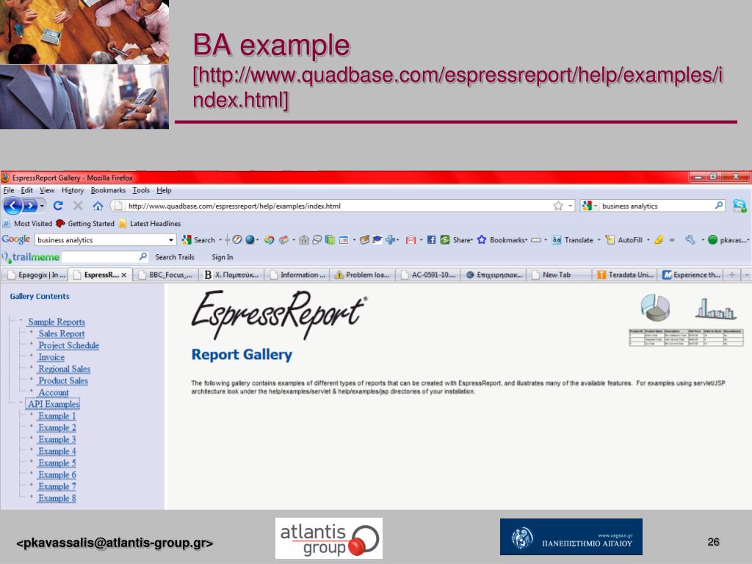Switch to the Problem loading tab
This screenshot has height=564, width=752.
361,275
